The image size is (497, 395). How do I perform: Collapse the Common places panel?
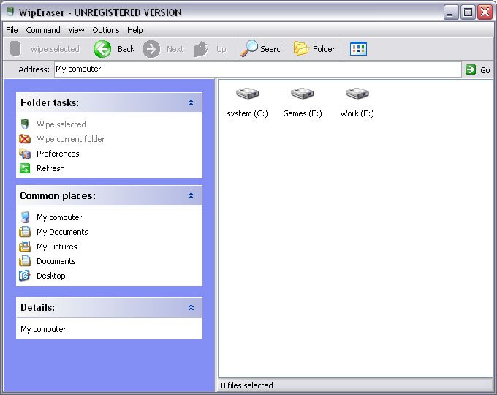click(x=191, y=196)
